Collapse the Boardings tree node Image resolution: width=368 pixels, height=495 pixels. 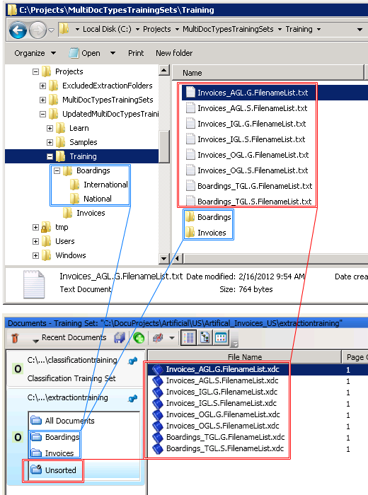click(57, 171)
